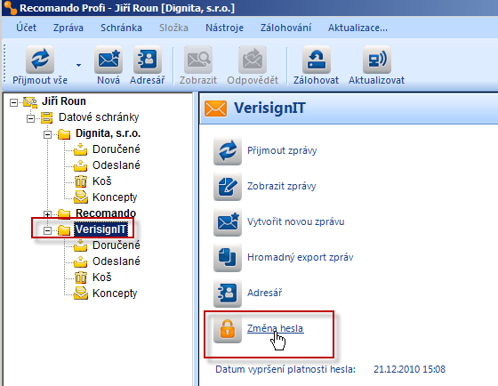Click the Vytvořit novou zprávu envelope icon
The width and height of the screenshot is (498, 386).
[228, 222]
